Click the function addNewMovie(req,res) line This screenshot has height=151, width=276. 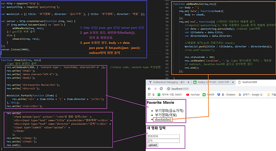coord(195,4)
